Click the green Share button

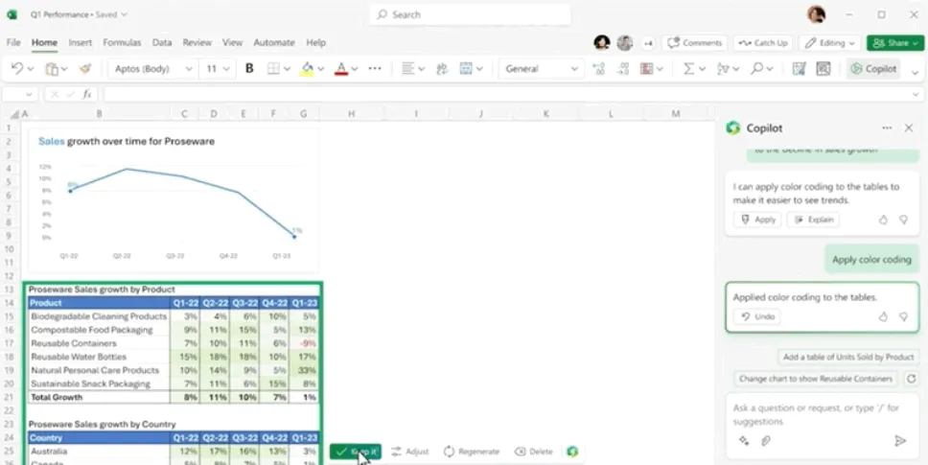coord(894,42)
